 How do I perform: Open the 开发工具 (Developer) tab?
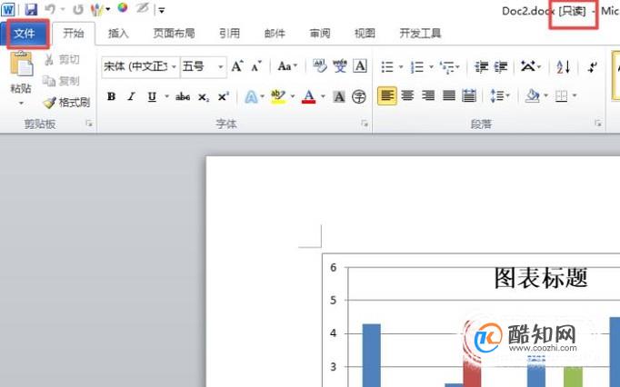pyautogui.click(x=420, y=34)
